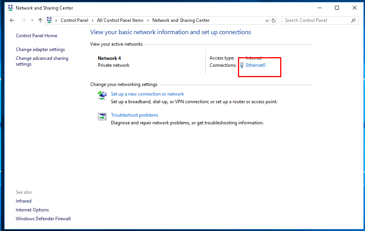Click the search magnifier icon
The width and height of the screenshot is (365, 231).
(x=354, y=20)
